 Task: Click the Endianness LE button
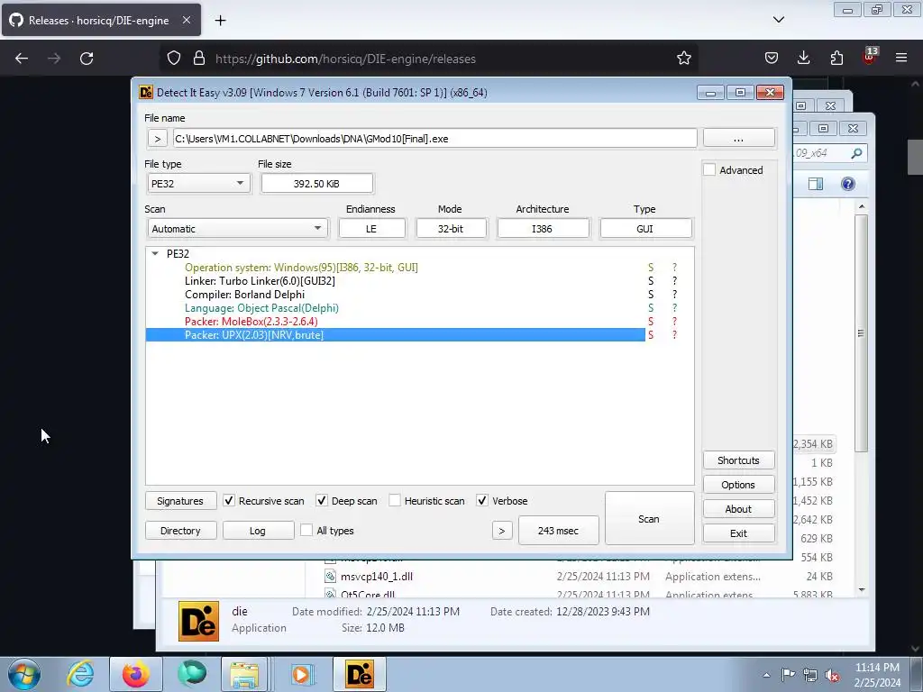371,228
